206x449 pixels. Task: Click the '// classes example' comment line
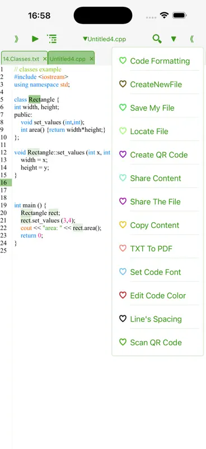pos(38,69)
